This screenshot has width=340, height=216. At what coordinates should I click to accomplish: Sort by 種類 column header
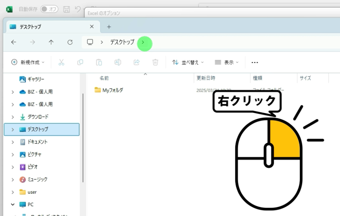tap(258, 78)
